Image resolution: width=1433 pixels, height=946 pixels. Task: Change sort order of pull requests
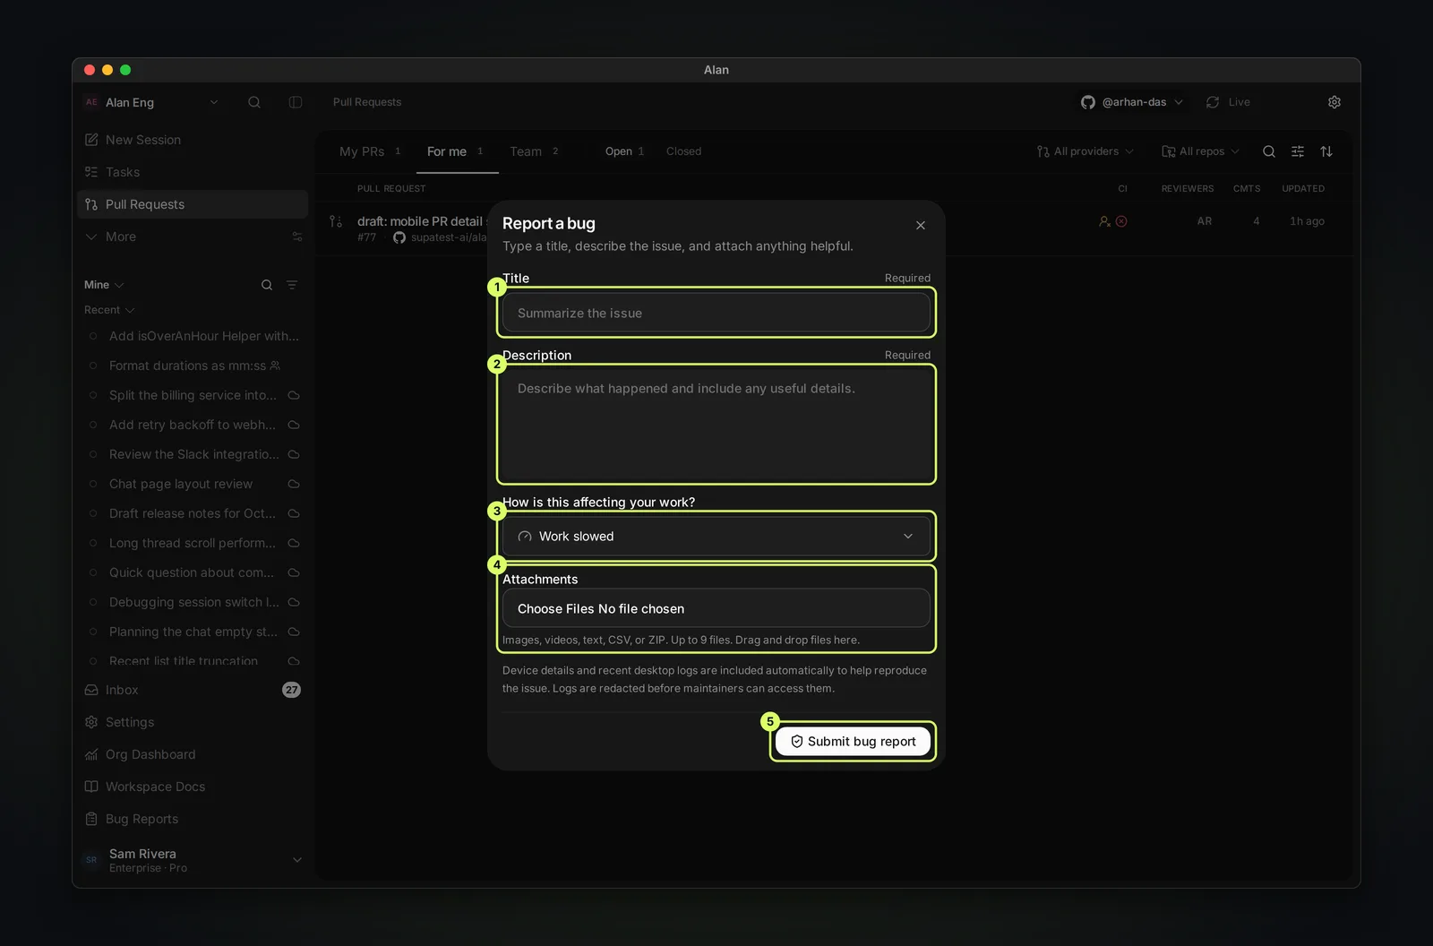1326,151
